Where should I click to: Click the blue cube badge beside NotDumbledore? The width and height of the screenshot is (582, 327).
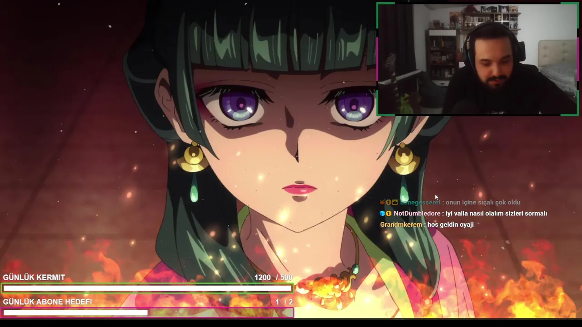(382, 213)
